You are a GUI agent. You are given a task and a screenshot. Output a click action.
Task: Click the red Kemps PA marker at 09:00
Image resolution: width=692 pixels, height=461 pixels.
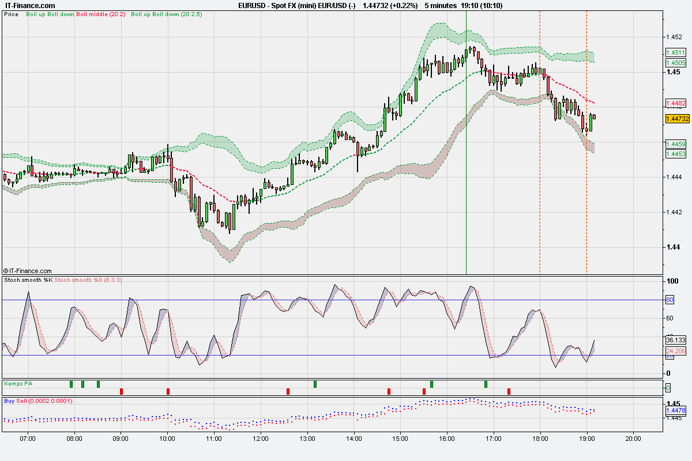tap(121, 391)
